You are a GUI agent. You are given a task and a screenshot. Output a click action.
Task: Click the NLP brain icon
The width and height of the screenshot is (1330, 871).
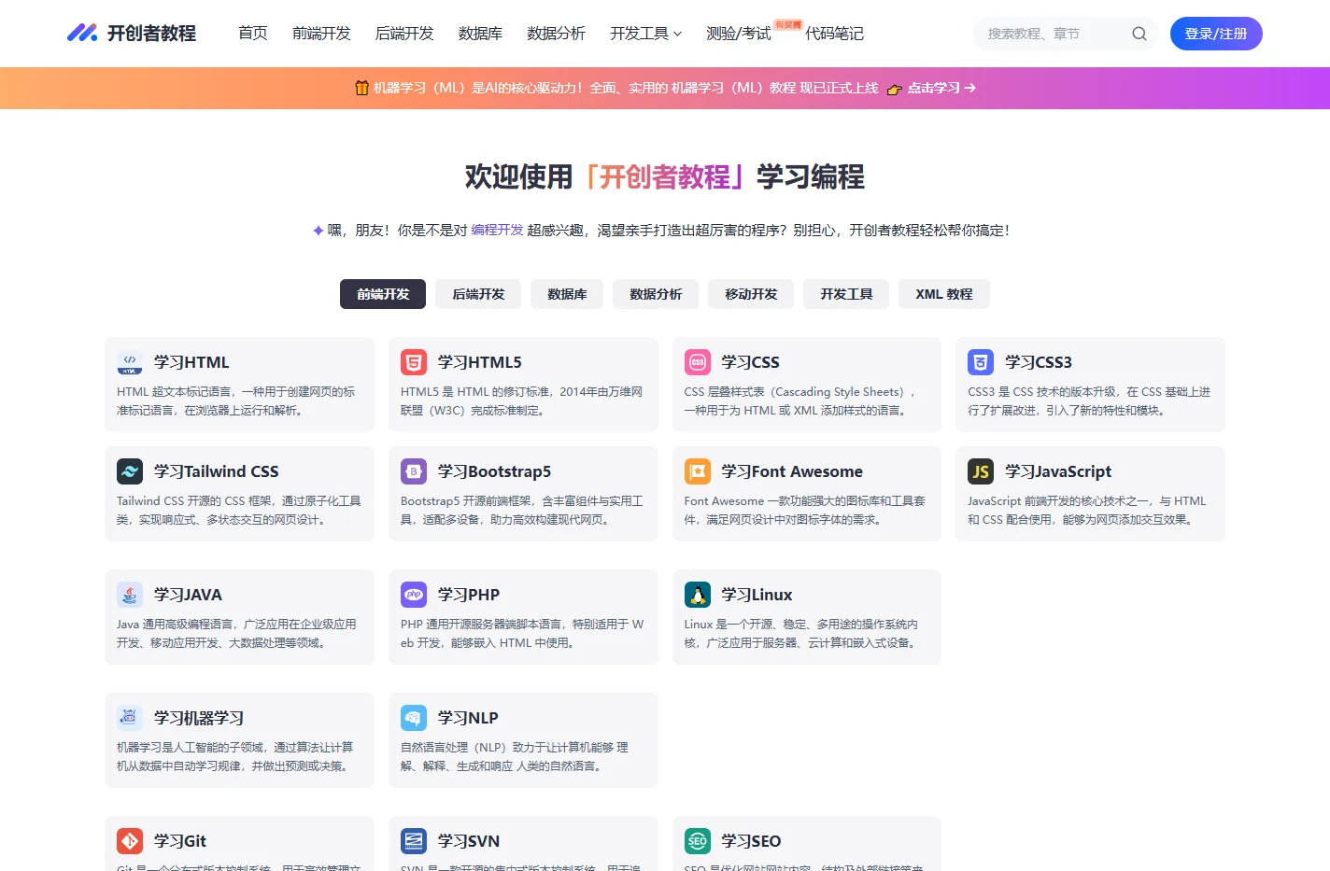(414, 718)
